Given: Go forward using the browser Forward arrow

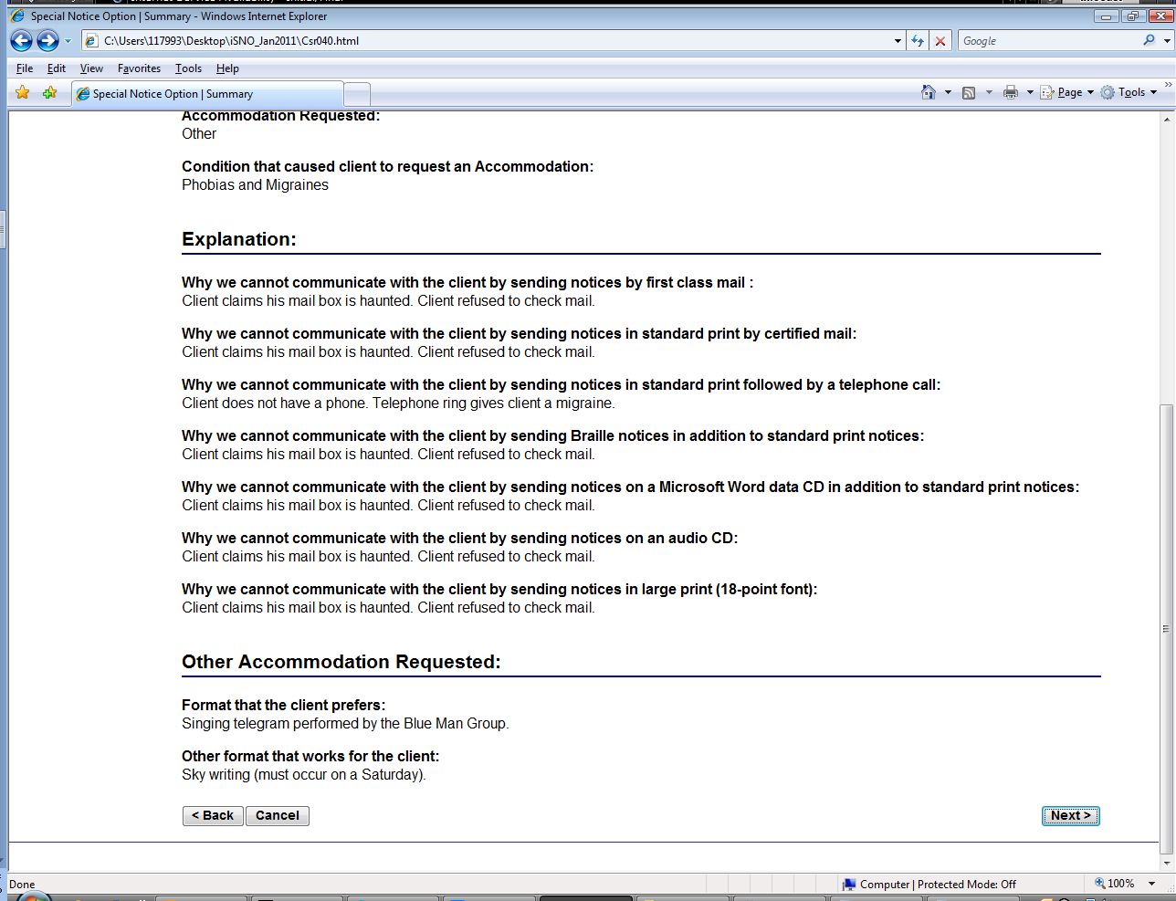Looking at the screenshot, I should tap(47, 40).
